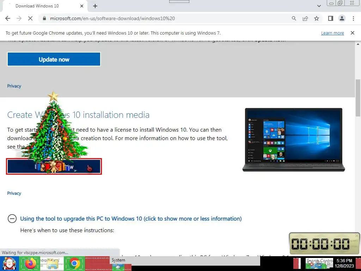361x271 pixels.
Task: Go back to the previous page
Action: (x=8, y=18)
